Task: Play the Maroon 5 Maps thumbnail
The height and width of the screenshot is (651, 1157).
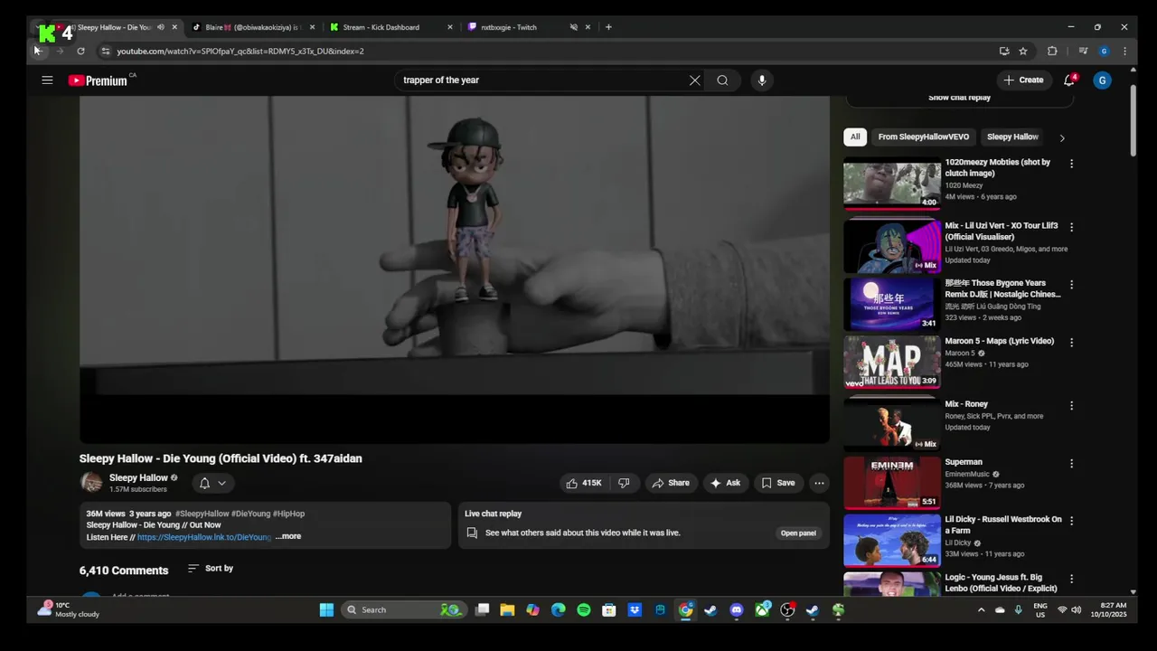Action: pos(892,362)
